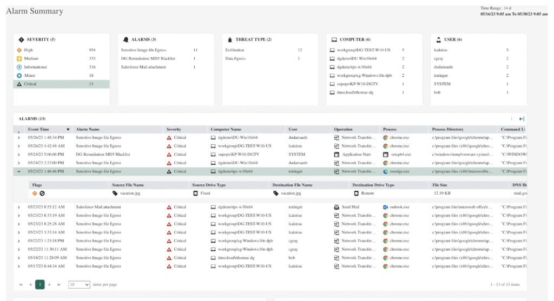Click the outlook.exe process icon

coord(386,207)
